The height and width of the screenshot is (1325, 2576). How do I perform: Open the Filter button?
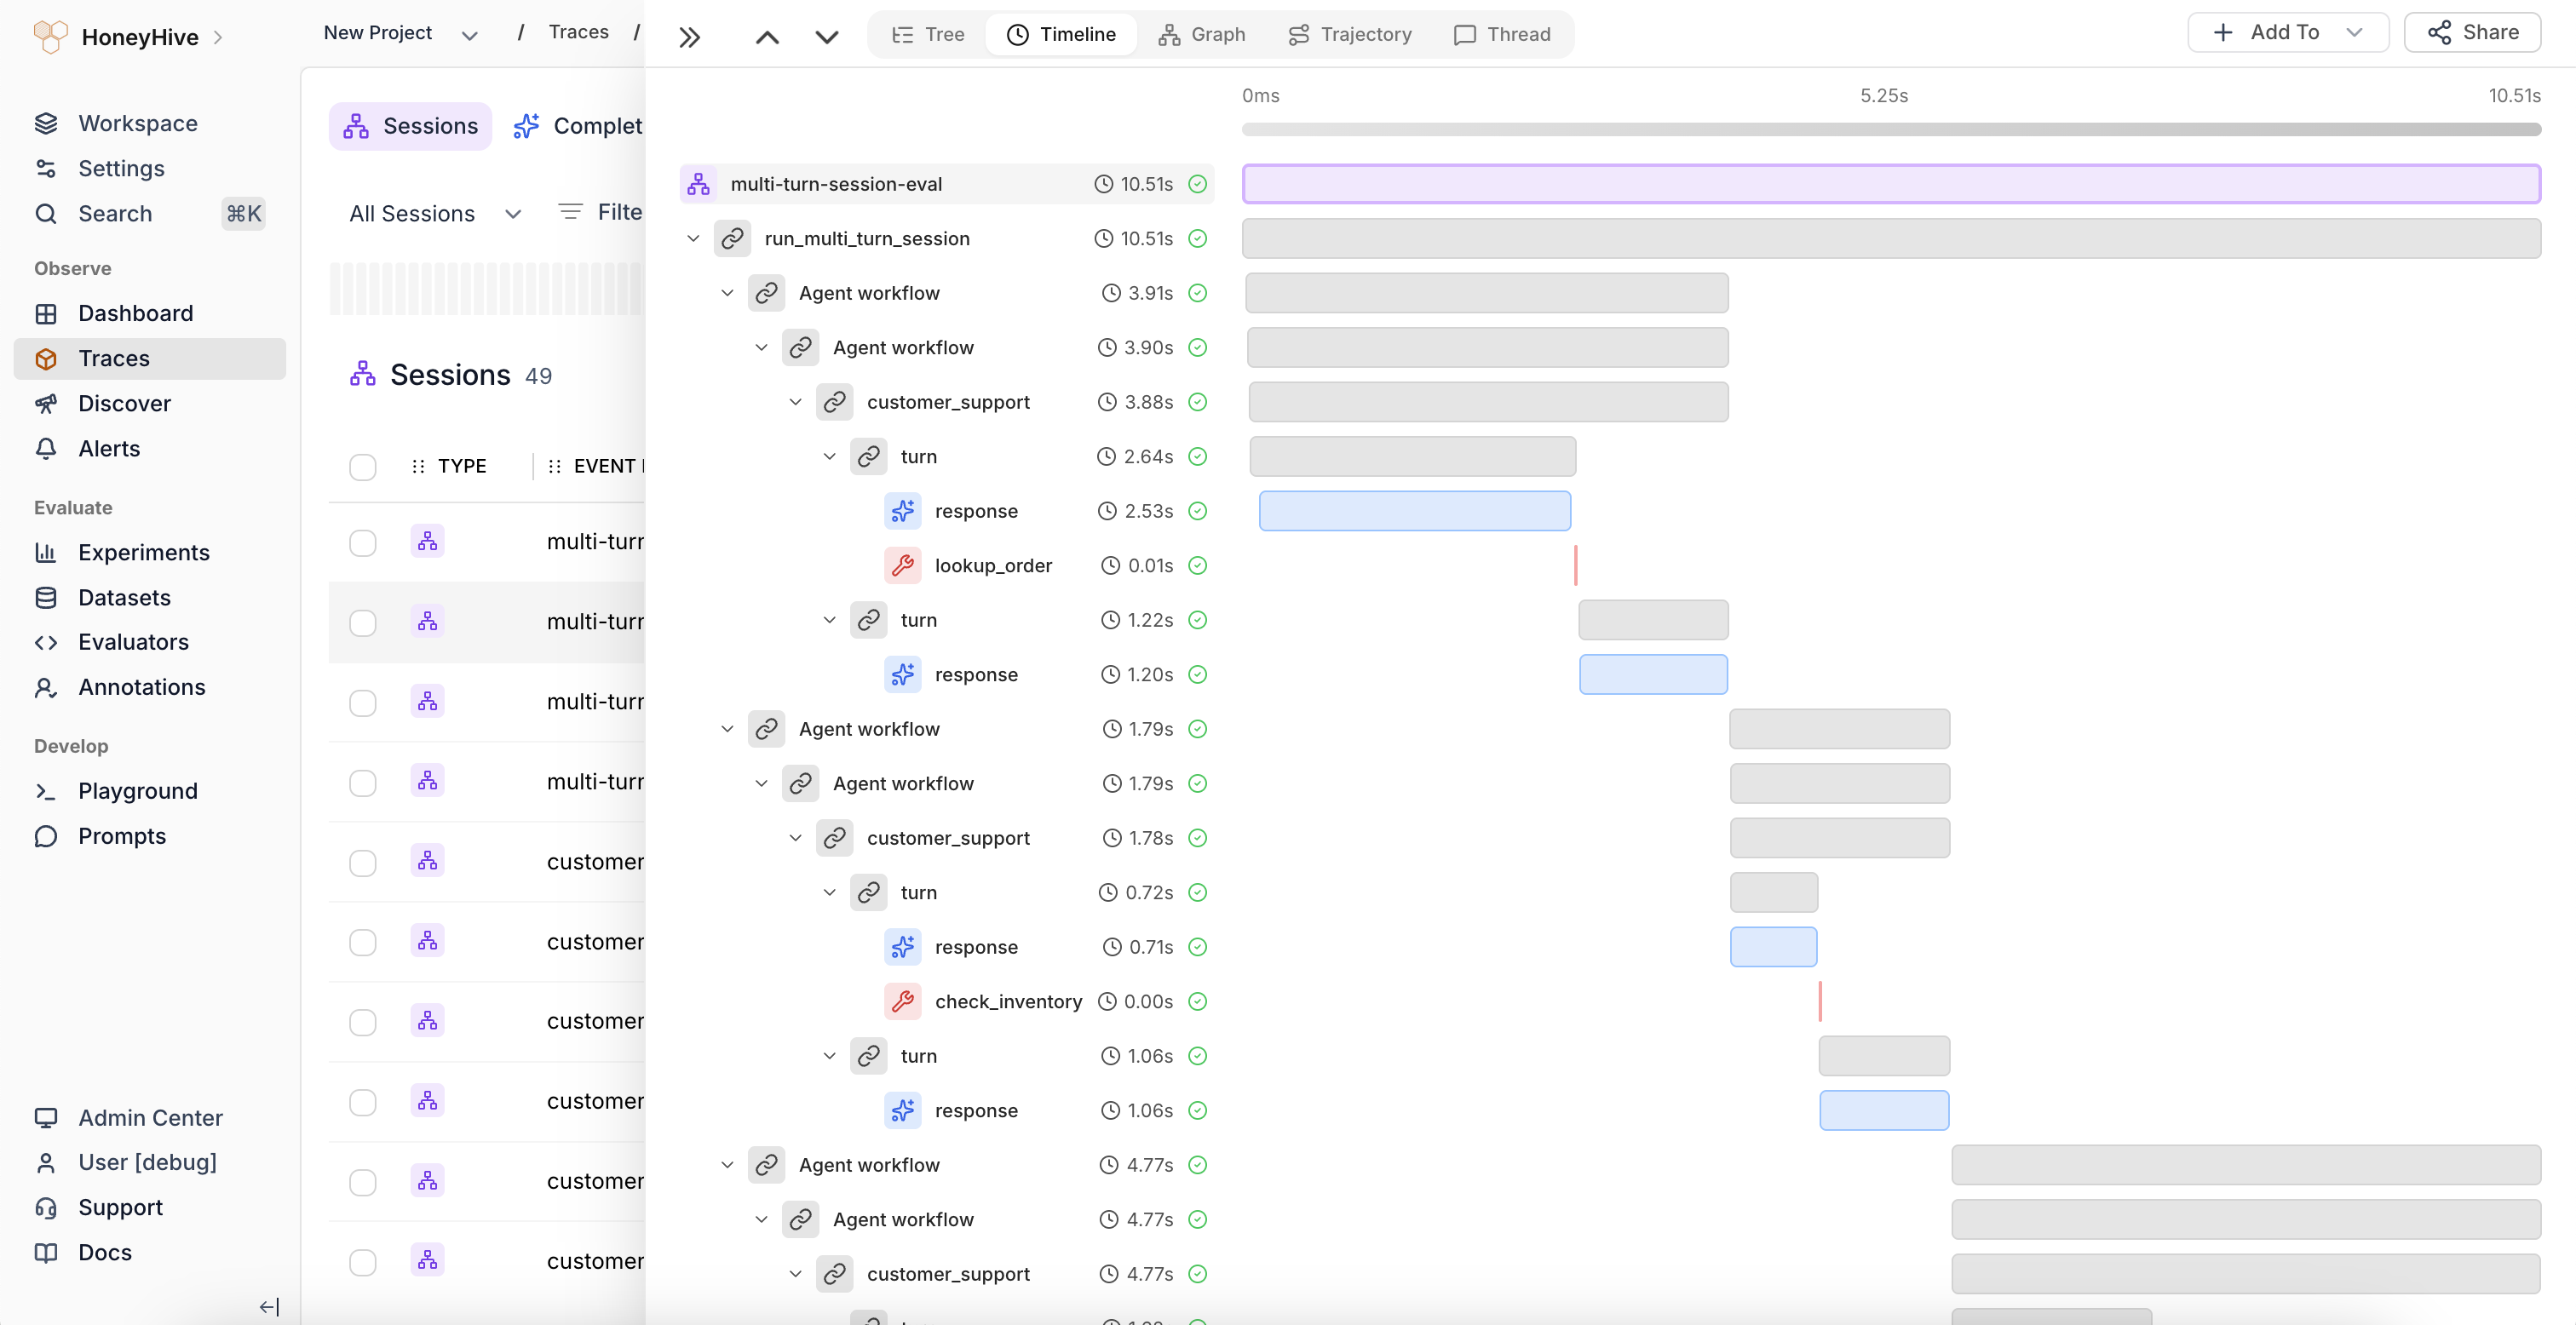[x=600, y=212]
